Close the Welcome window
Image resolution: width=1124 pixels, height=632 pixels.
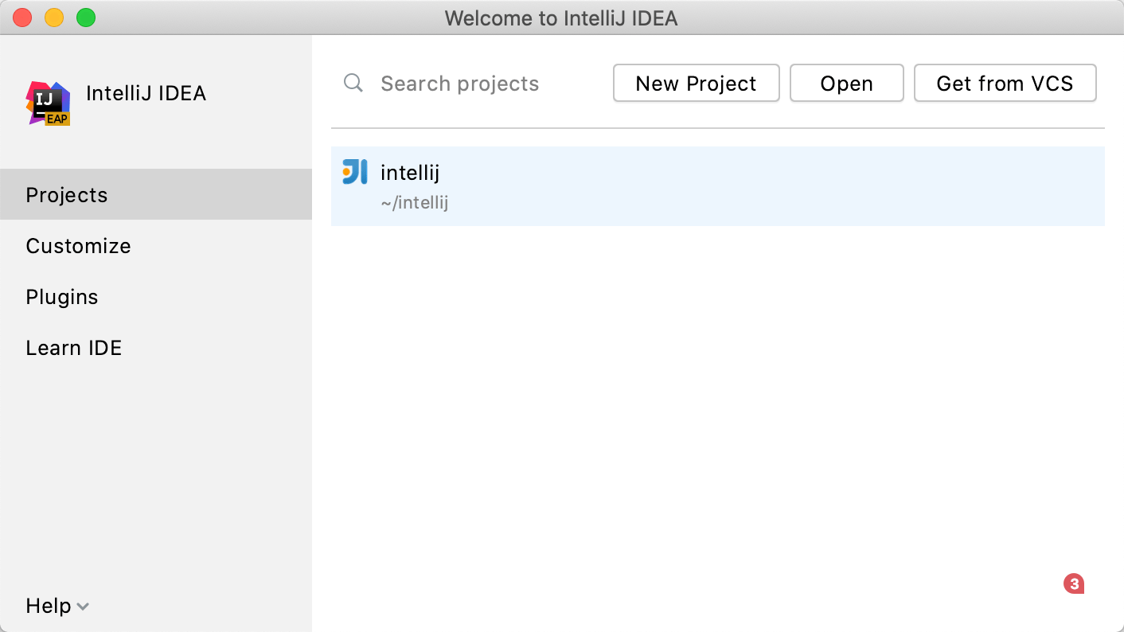pos(22,18)
